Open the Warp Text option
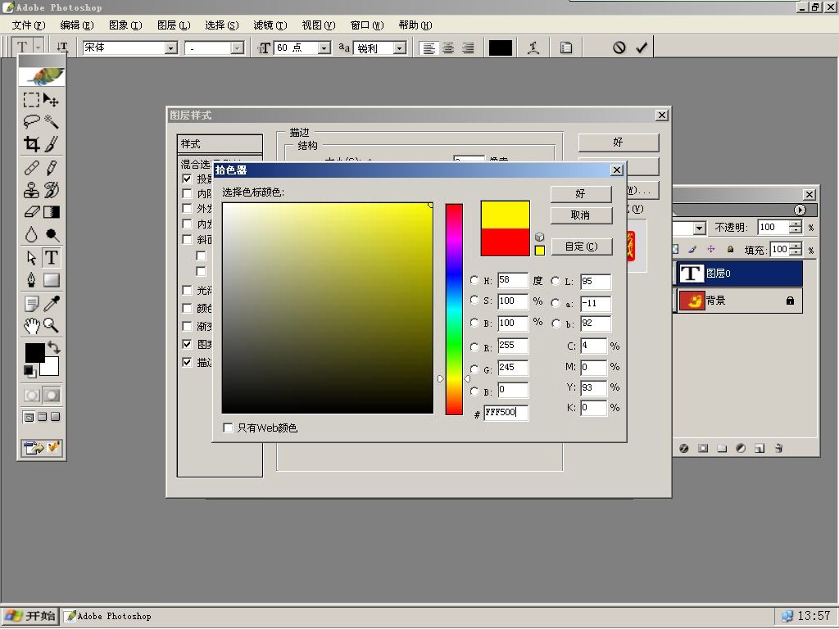The width and height of the screenshot is (839, 629). point(533,48)
